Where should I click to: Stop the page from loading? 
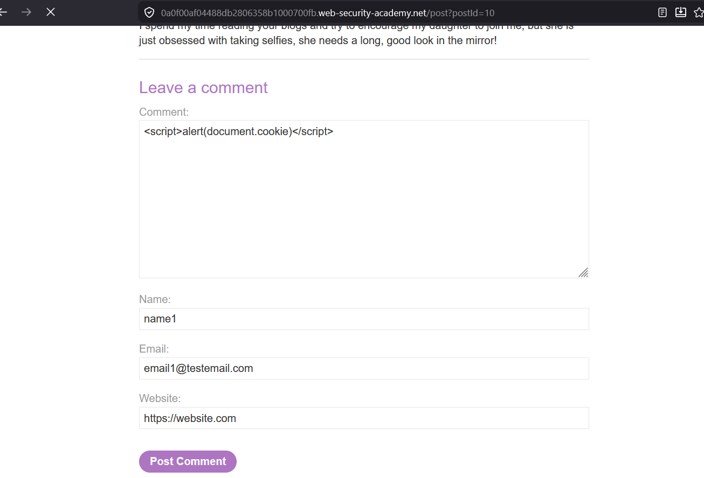(51, 12)
